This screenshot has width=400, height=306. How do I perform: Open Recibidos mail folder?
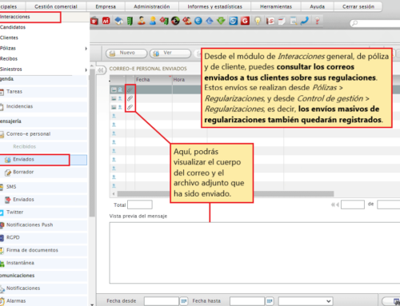click(x=24, y=146)
